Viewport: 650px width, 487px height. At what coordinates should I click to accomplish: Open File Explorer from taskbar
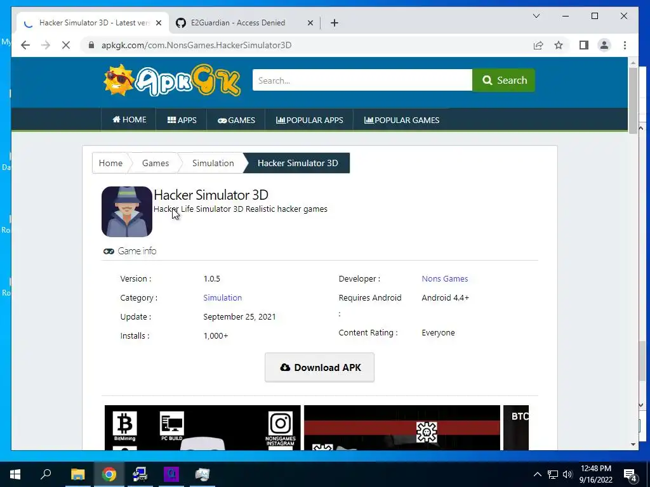pos(77,474)
